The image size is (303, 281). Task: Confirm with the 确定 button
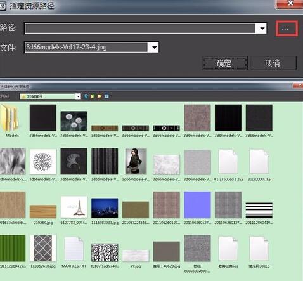point(225,63)
